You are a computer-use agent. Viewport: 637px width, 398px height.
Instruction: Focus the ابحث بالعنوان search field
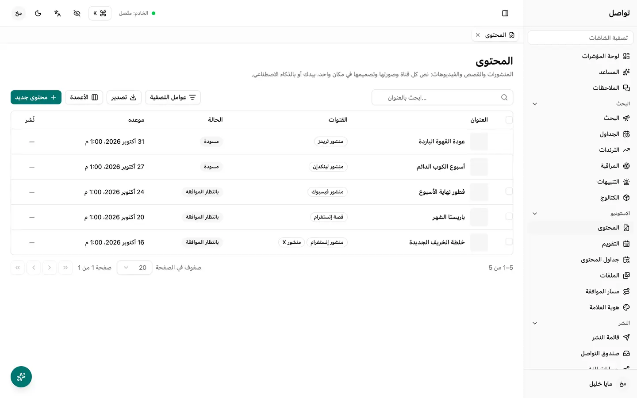(x=442, y=97)
